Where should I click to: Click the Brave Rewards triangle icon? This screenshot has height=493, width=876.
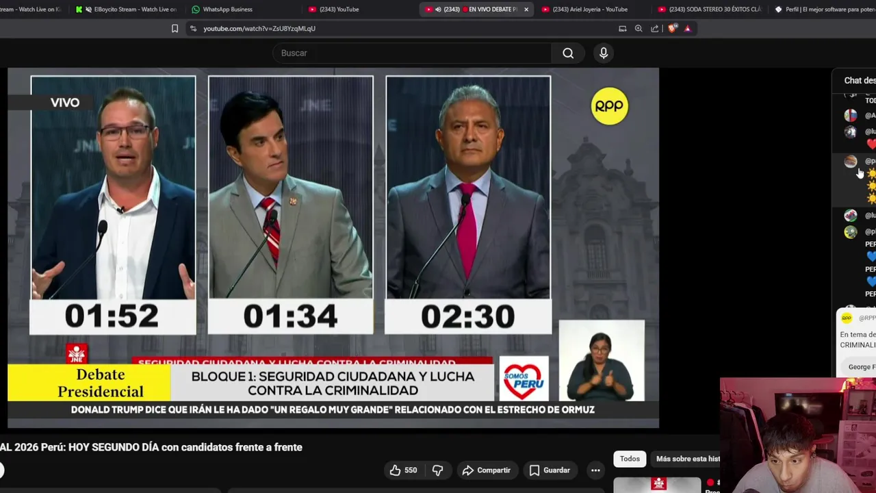click(x=687, y=28)
